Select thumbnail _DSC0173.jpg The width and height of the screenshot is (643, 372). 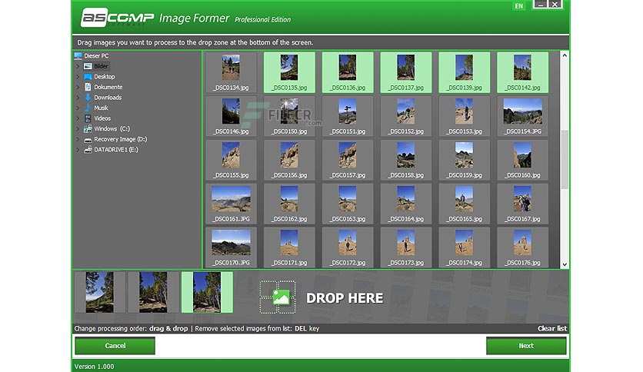pos(406,247)
